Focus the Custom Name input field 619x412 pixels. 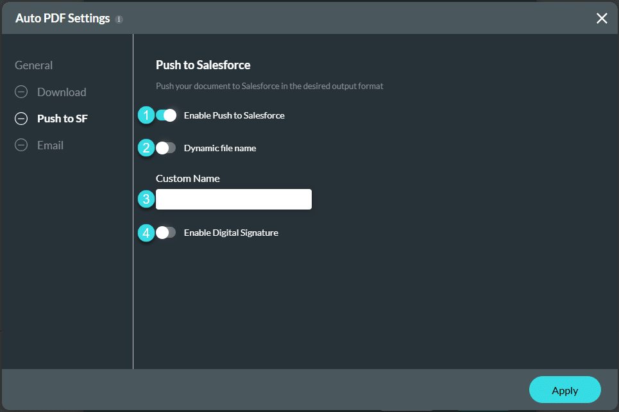(x=233, y=199)
